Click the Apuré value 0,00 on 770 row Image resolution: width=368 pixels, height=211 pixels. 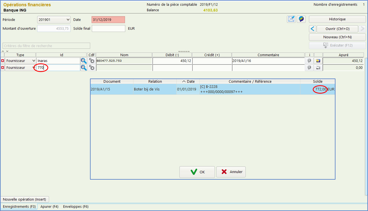[x=343, y=68]
